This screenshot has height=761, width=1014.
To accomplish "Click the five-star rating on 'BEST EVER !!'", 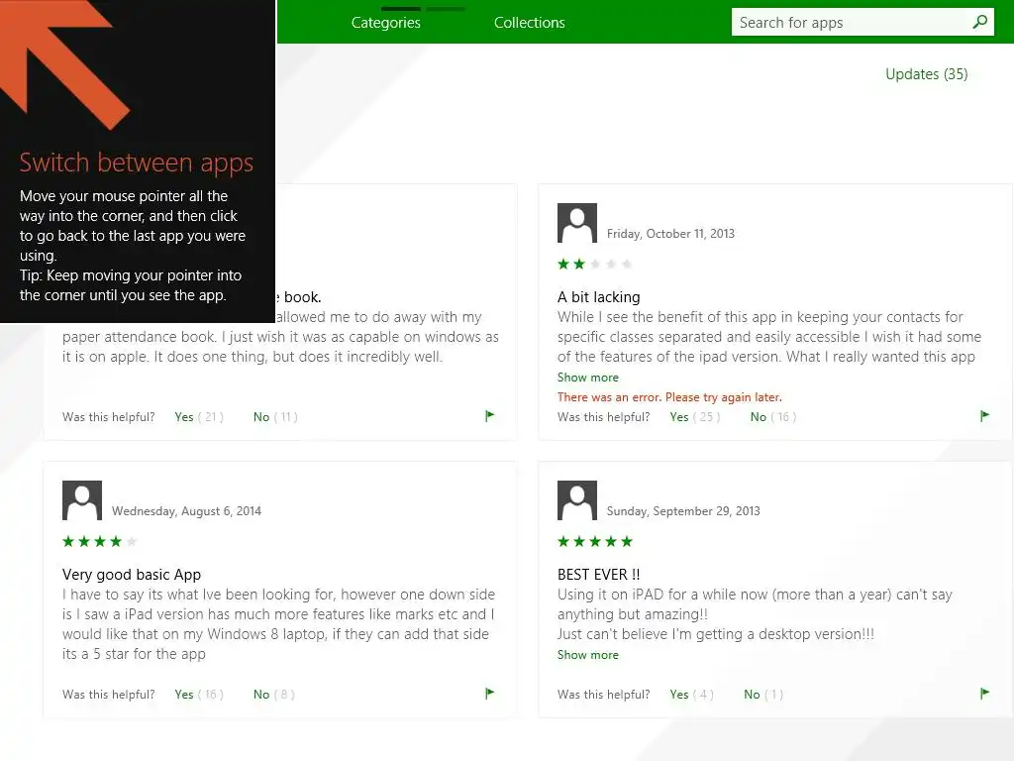I will (595, 542).
